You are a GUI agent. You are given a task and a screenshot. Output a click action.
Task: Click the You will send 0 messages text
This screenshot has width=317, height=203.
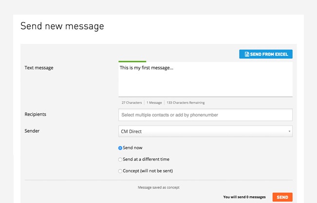tap(244, 197)
